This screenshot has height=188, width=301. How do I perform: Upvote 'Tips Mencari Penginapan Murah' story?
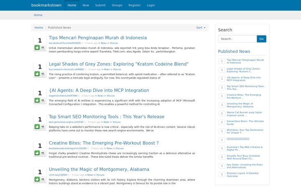click(37, 47)
